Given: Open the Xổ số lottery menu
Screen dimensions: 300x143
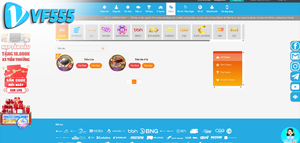Looking at the screenshot, I should (x=200, y=9).
